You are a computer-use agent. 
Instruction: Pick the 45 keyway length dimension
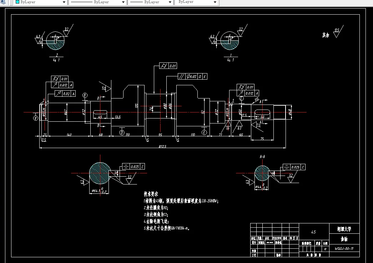click(x=100, y=117)
